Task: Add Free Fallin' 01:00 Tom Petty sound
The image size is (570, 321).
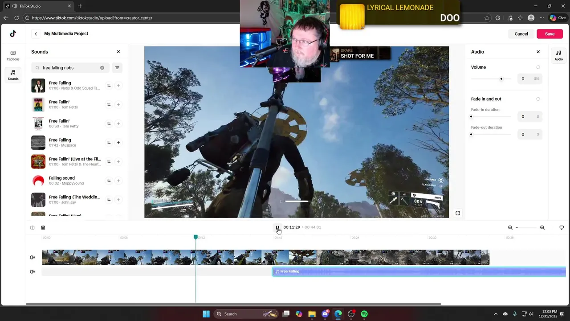Action: 118,105
